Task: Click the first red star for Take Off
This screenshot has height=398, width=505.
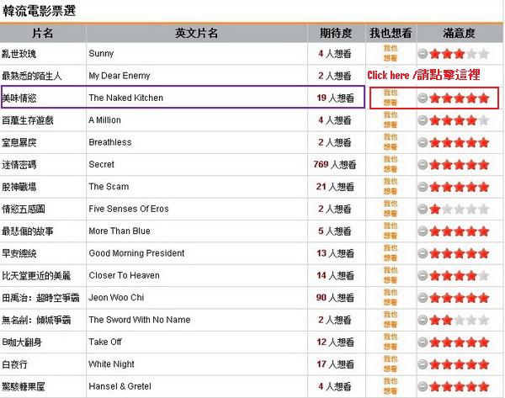Action: pos(435,342)
